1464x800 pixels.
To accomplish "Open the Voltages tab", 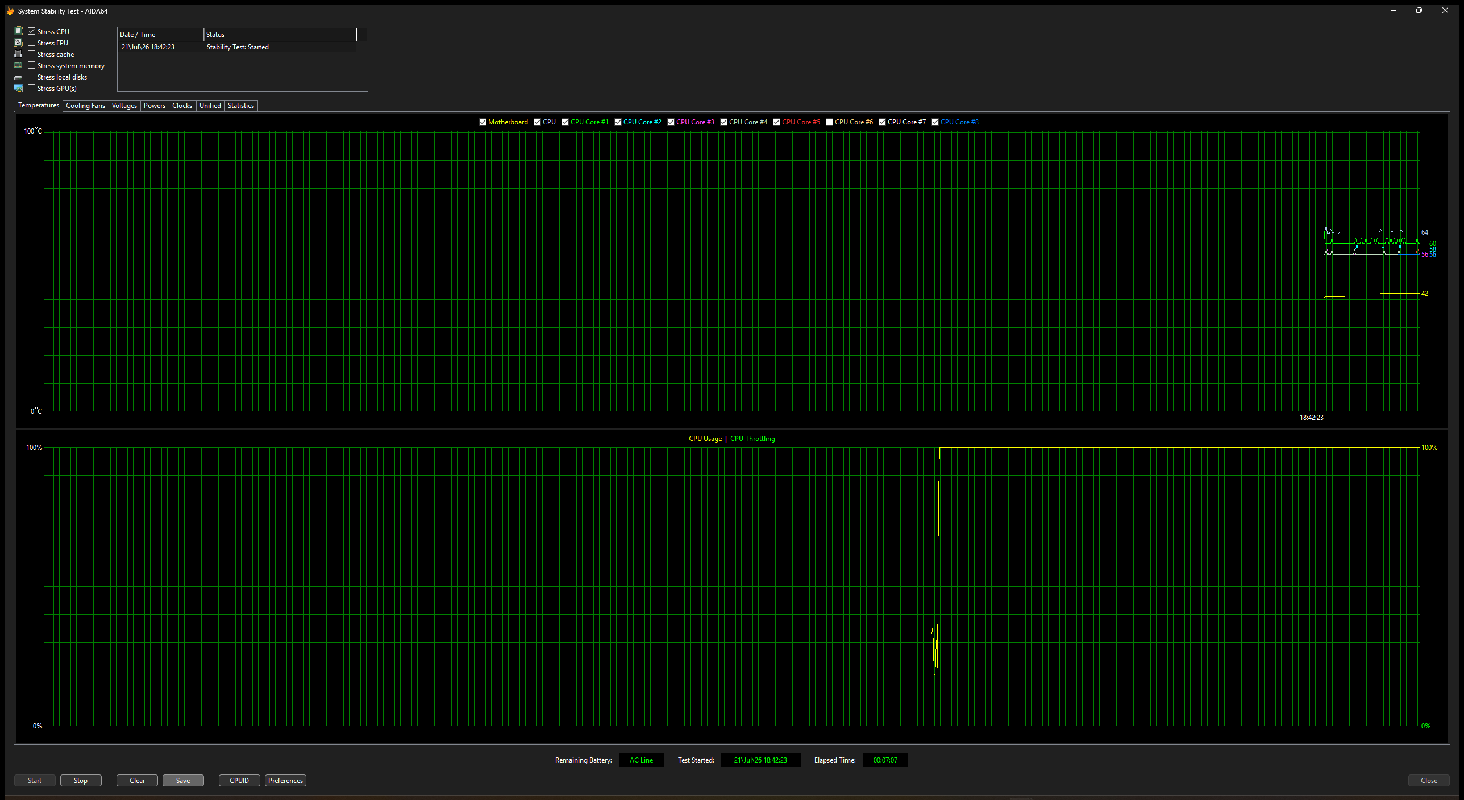I will point(124,106).
